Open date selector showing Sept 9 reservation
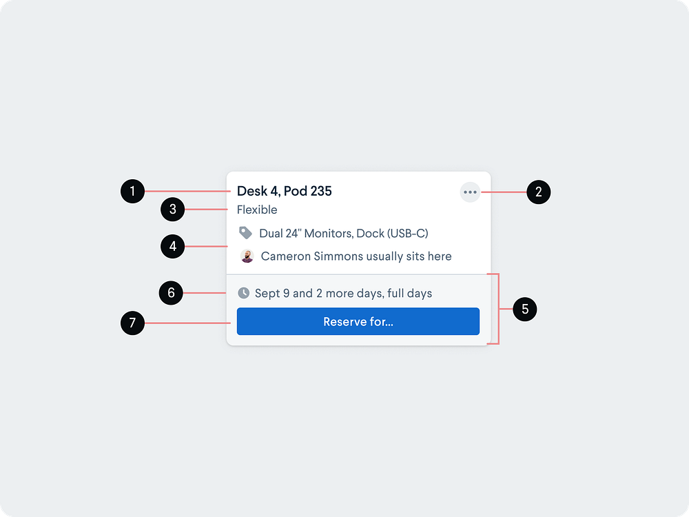This screenshot has height=517, width=689. tap(343, 293)
